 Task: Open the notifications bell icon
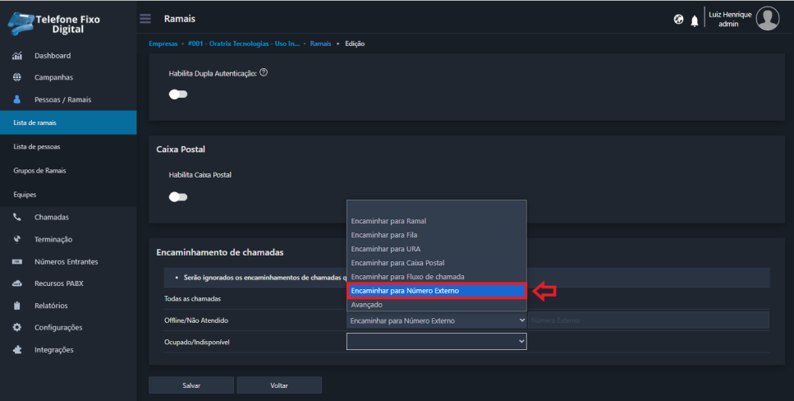tap(695, 21)
